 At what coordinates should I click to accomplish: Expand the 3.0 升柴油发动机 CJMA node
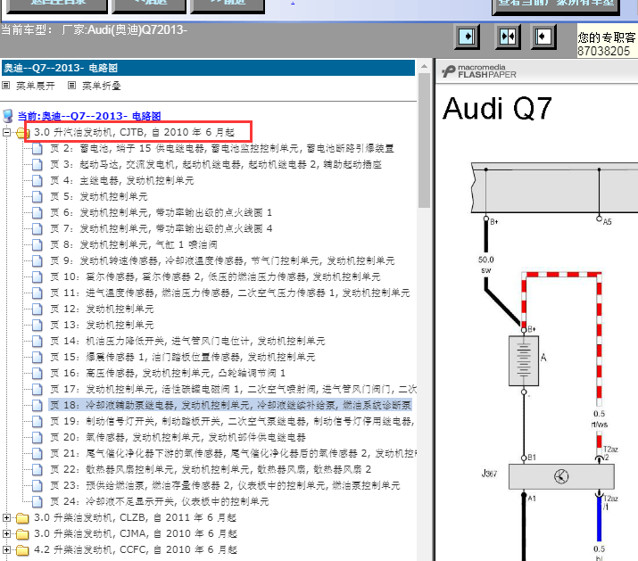6,533
